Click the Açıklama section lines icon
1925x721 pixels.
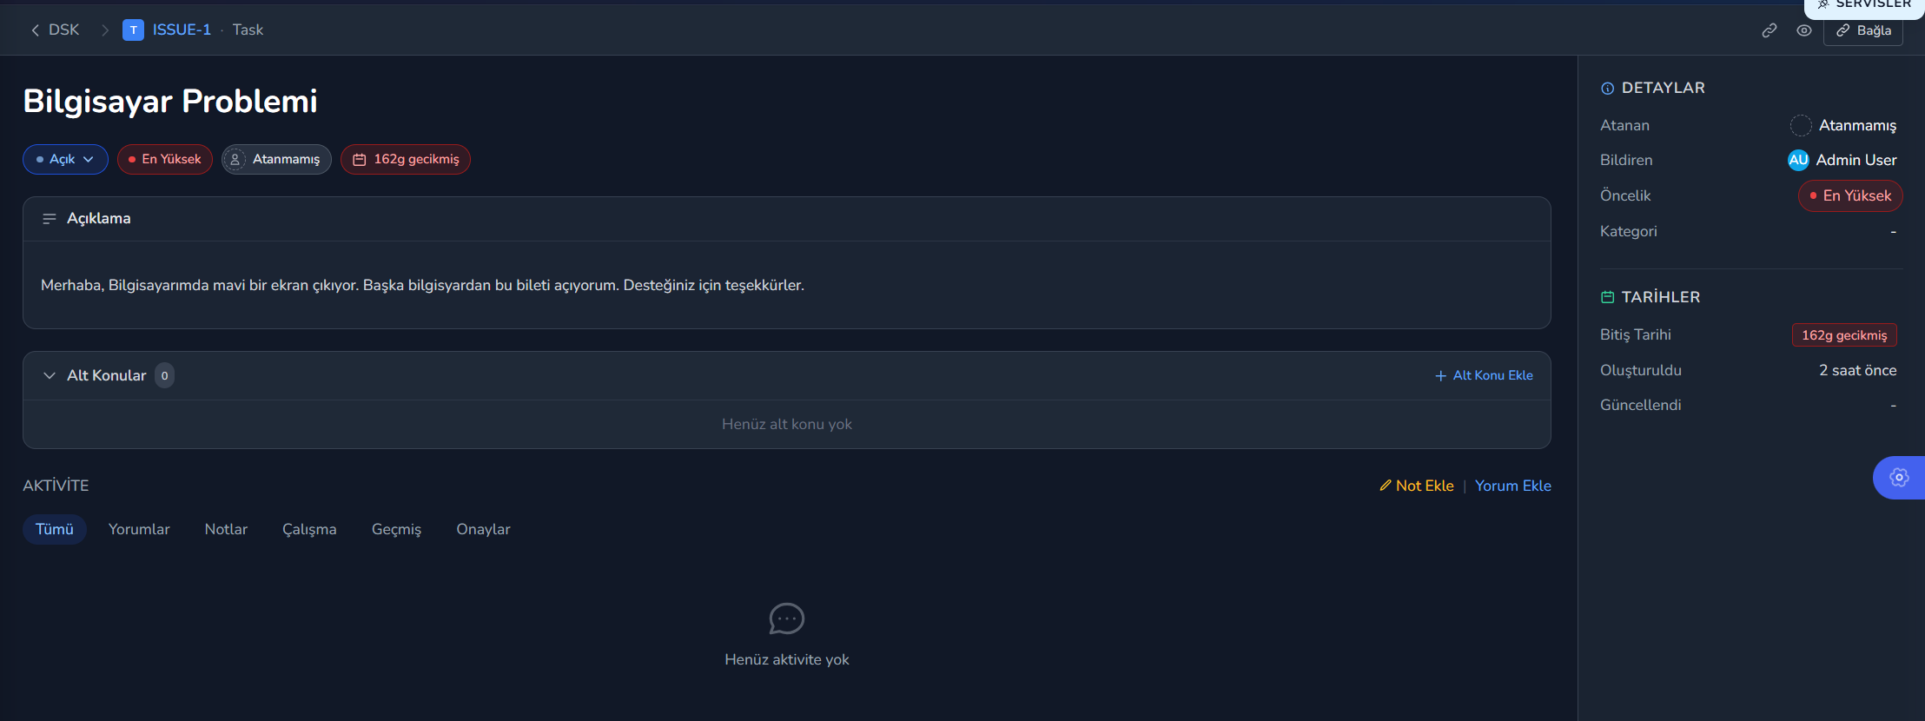click(x=50, y=219)
